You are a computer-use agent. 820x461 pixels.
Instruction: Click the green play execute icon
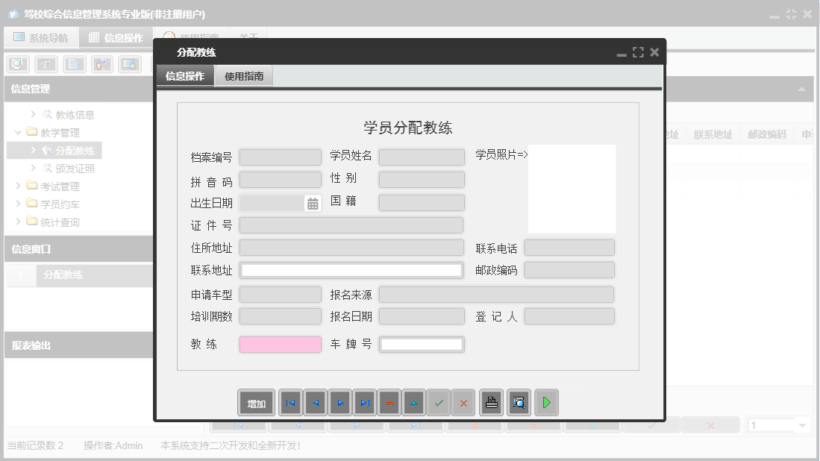pos(546,402)
